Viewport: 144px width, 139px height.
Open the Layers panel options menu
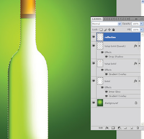[142, 19]
